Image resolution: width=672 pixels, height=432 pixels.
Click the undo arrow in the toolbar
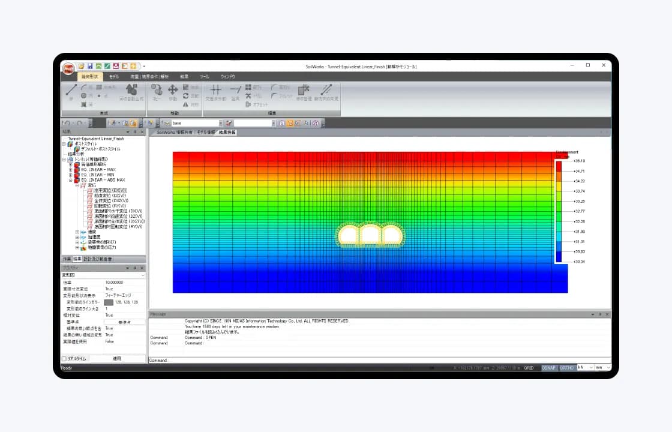point(67,124)
